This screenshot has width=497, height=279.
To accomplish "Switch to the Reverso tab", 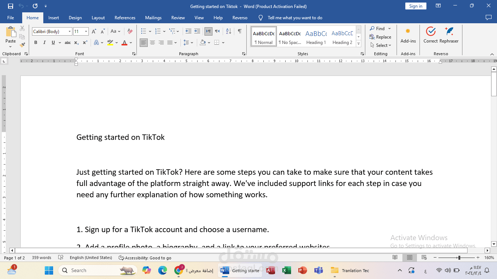I will pos(240,17).
